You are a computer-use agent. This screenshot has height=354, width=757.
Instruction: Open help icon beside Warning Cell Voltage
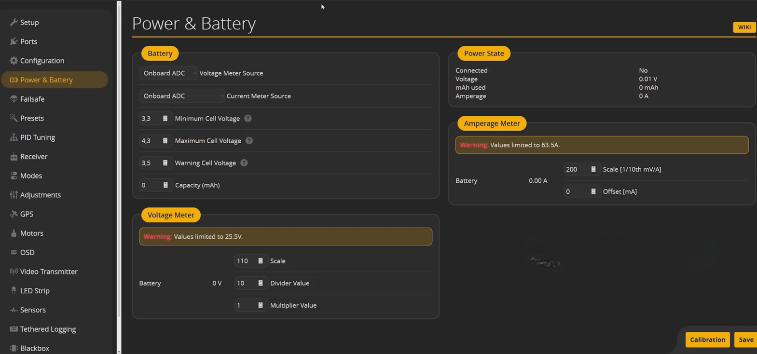tap(244, 163)
